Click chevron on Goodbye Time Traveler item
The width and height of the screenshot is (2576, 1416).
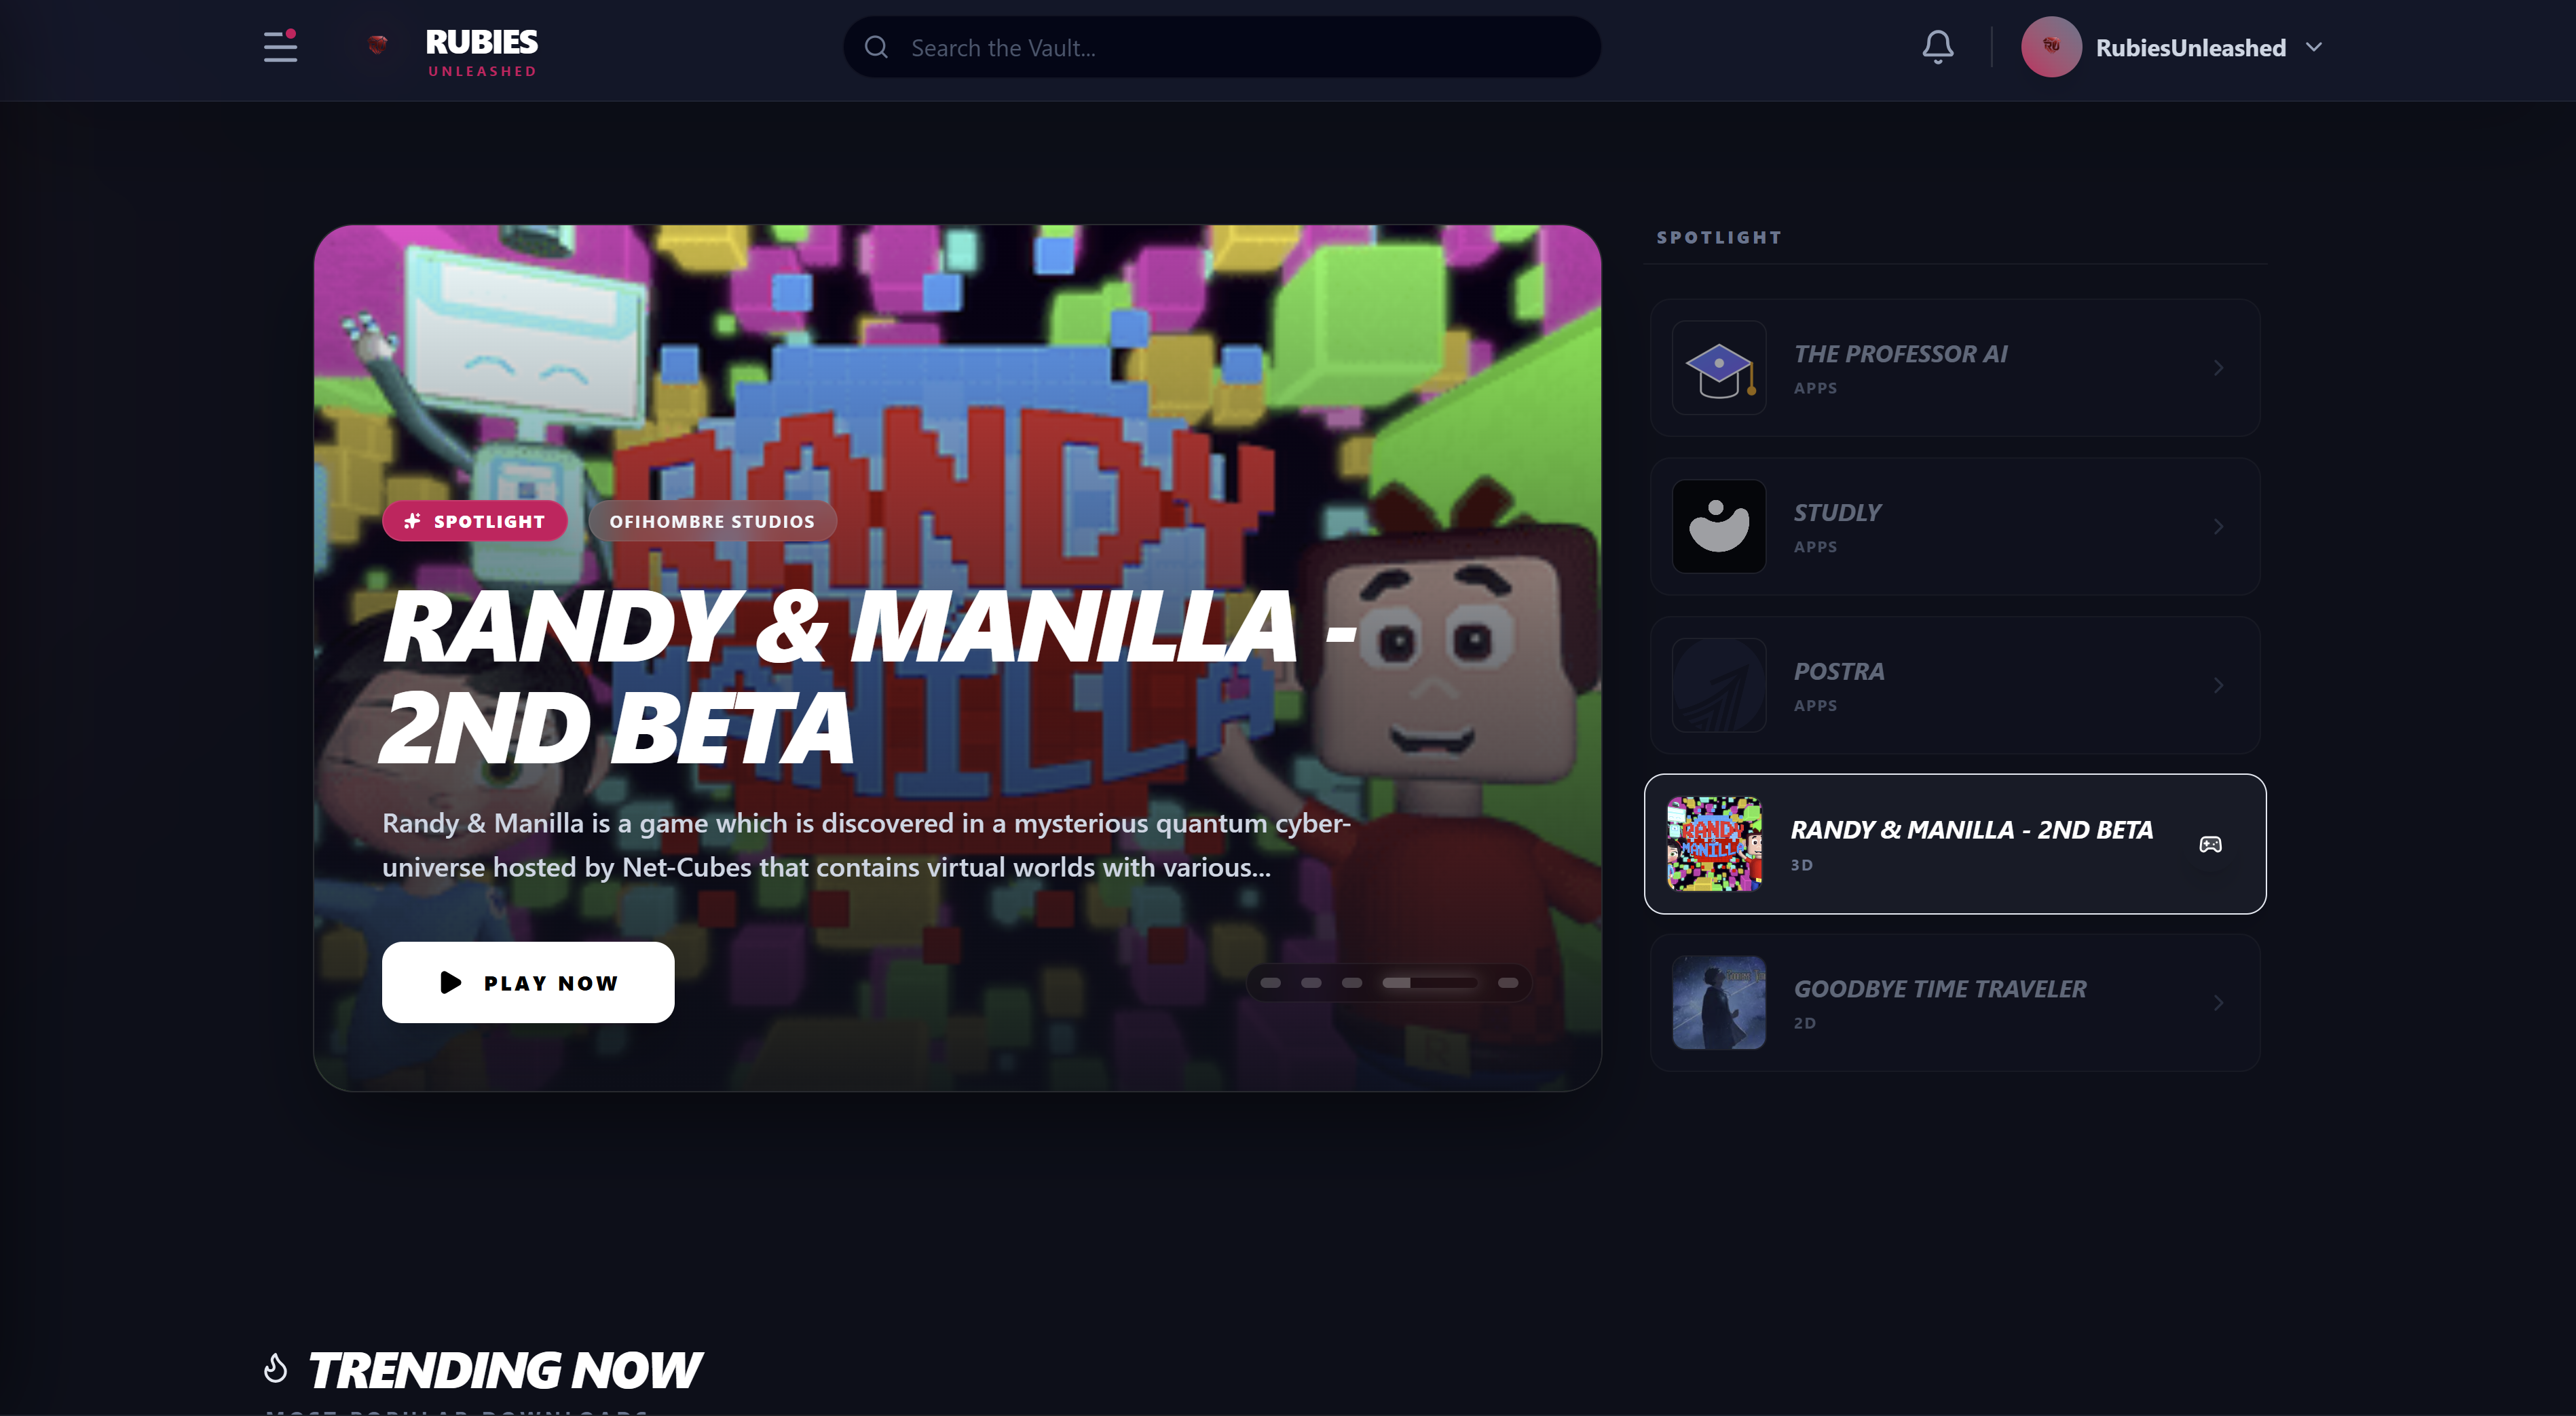[2218, 1002]
